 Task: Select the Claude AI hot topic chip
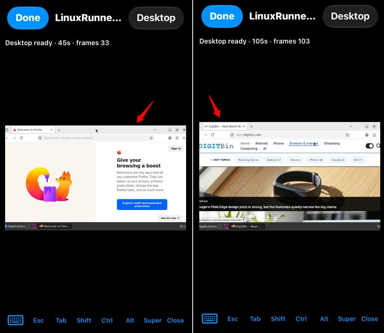tap(338, 160)
